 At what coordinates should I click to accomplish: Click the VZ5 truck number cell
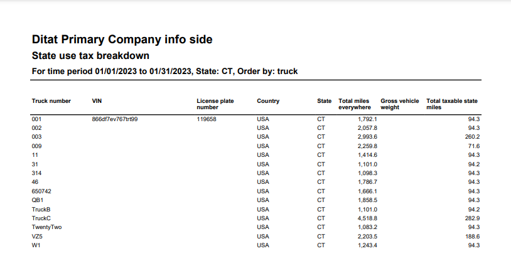[x=37, y=236]
